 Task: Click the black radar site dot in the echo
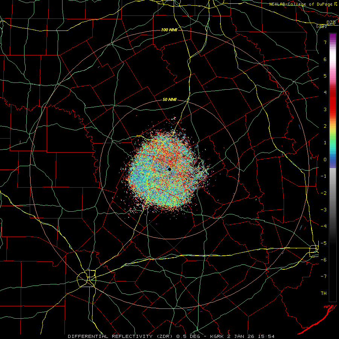coord(169,169)
